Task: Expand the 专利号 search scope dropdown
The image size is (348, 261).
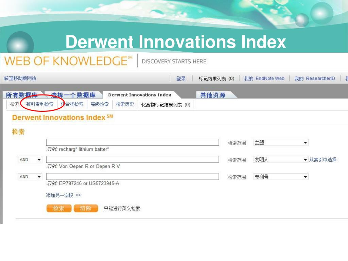Action: click(x=281, y=177)
